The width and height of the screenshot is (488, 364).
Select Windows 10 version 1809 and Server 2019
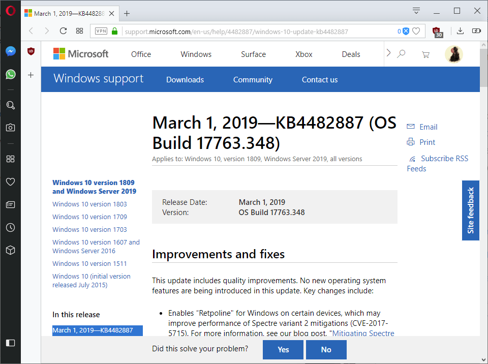point(95,187)
